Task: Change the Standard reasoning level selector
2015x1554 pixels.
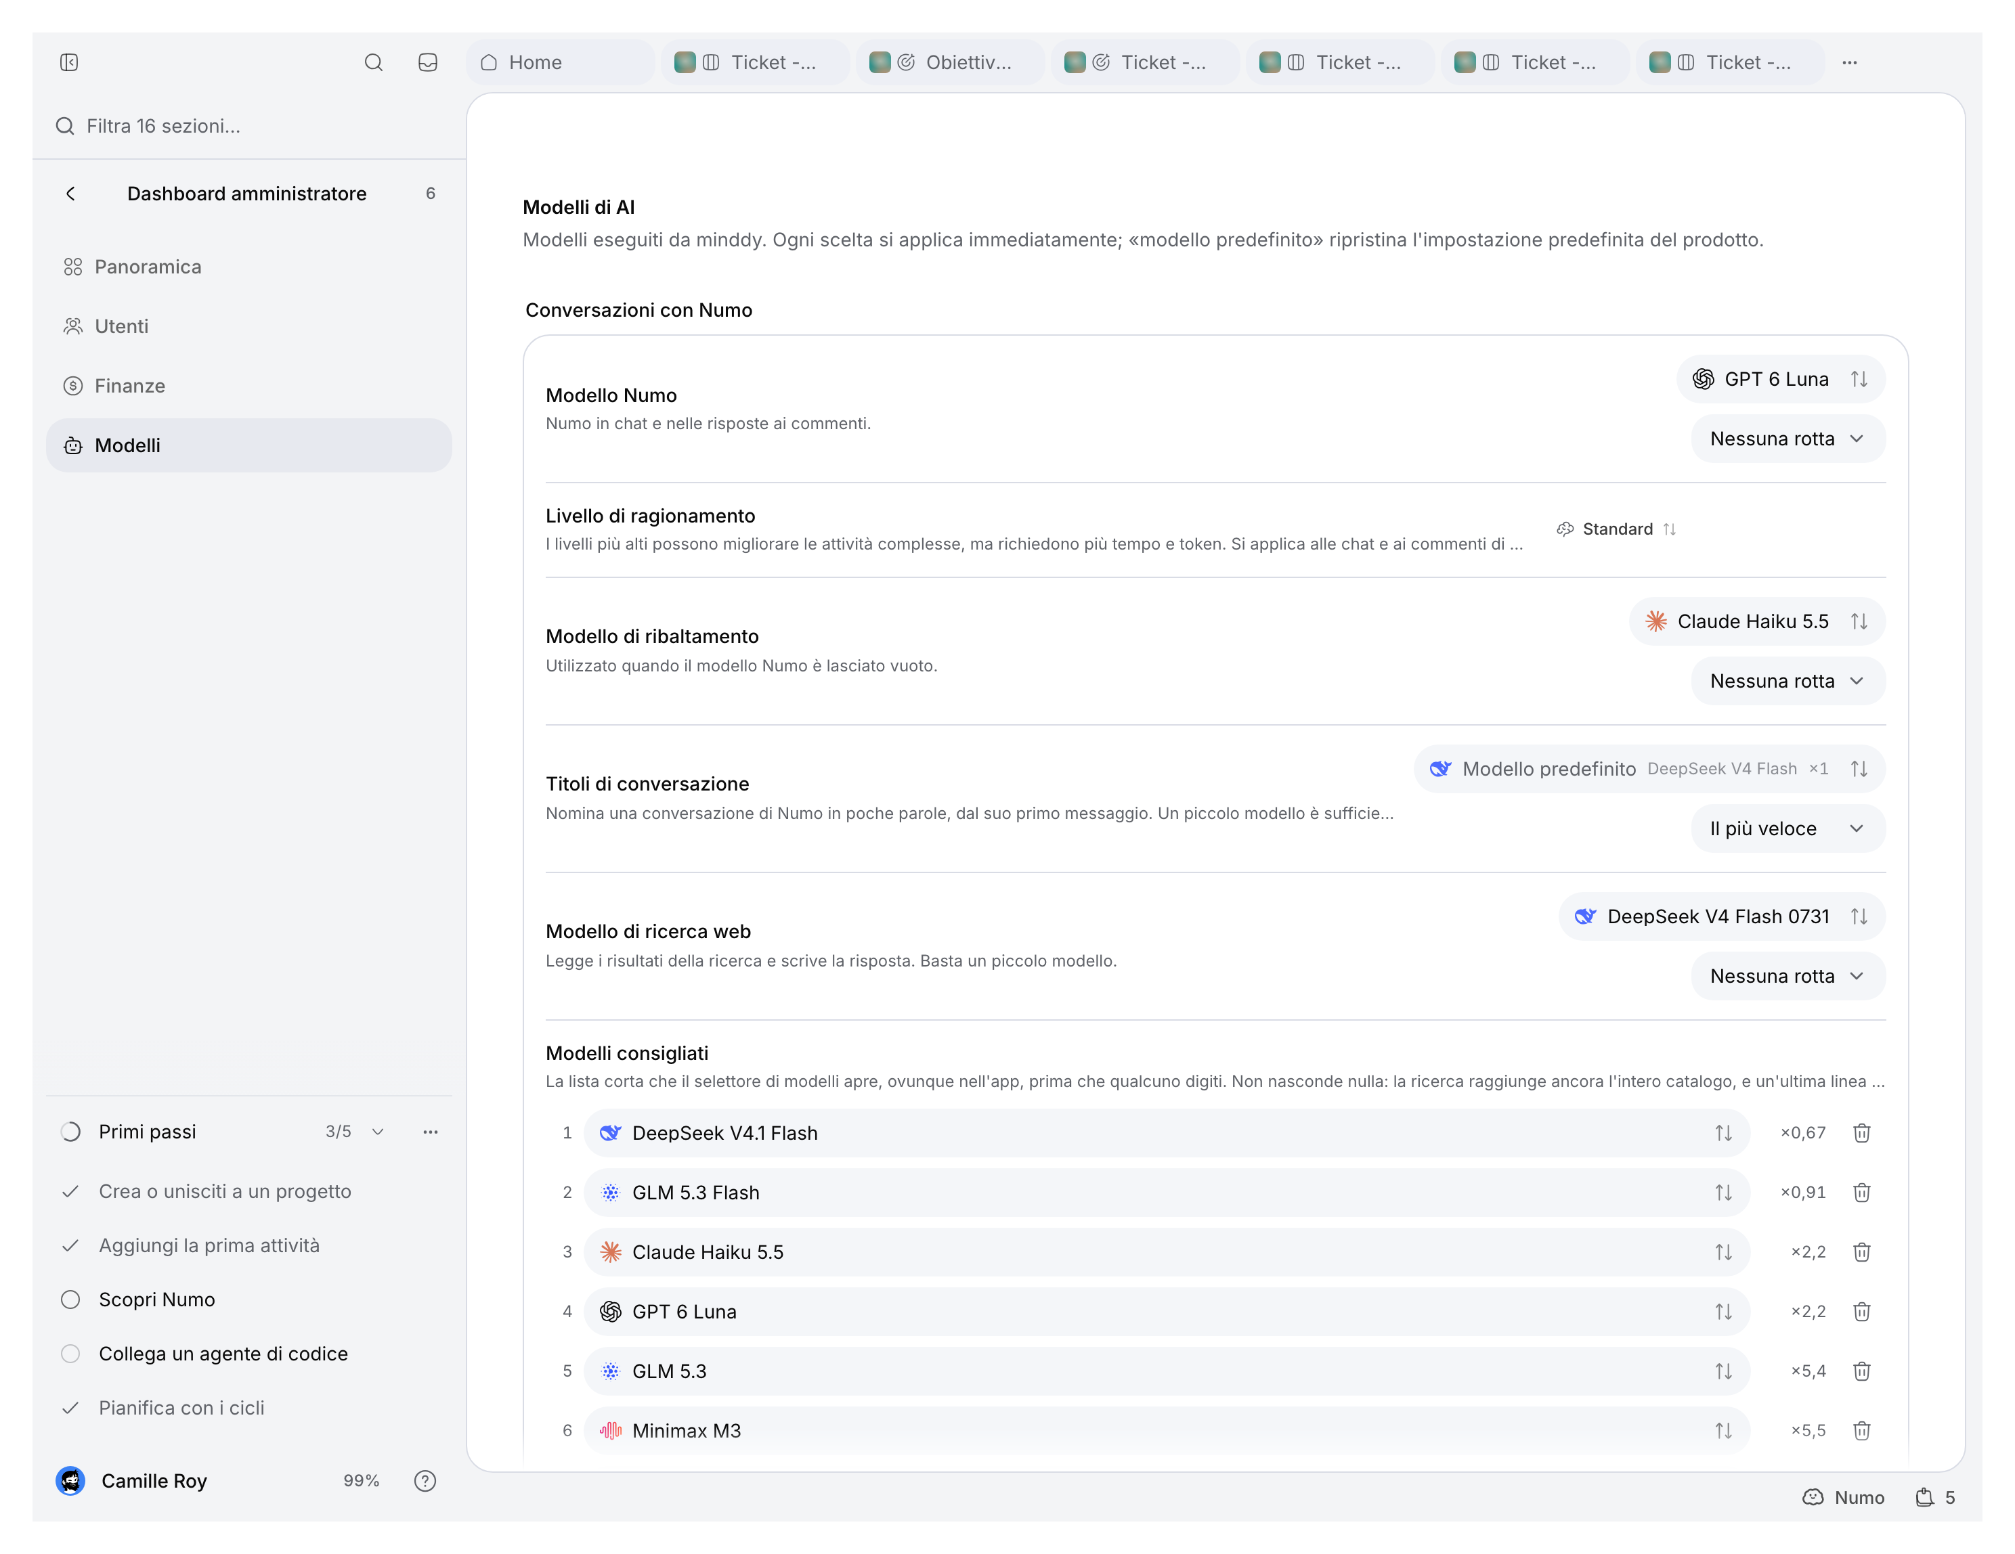Action: click(x=1616, y=529)
